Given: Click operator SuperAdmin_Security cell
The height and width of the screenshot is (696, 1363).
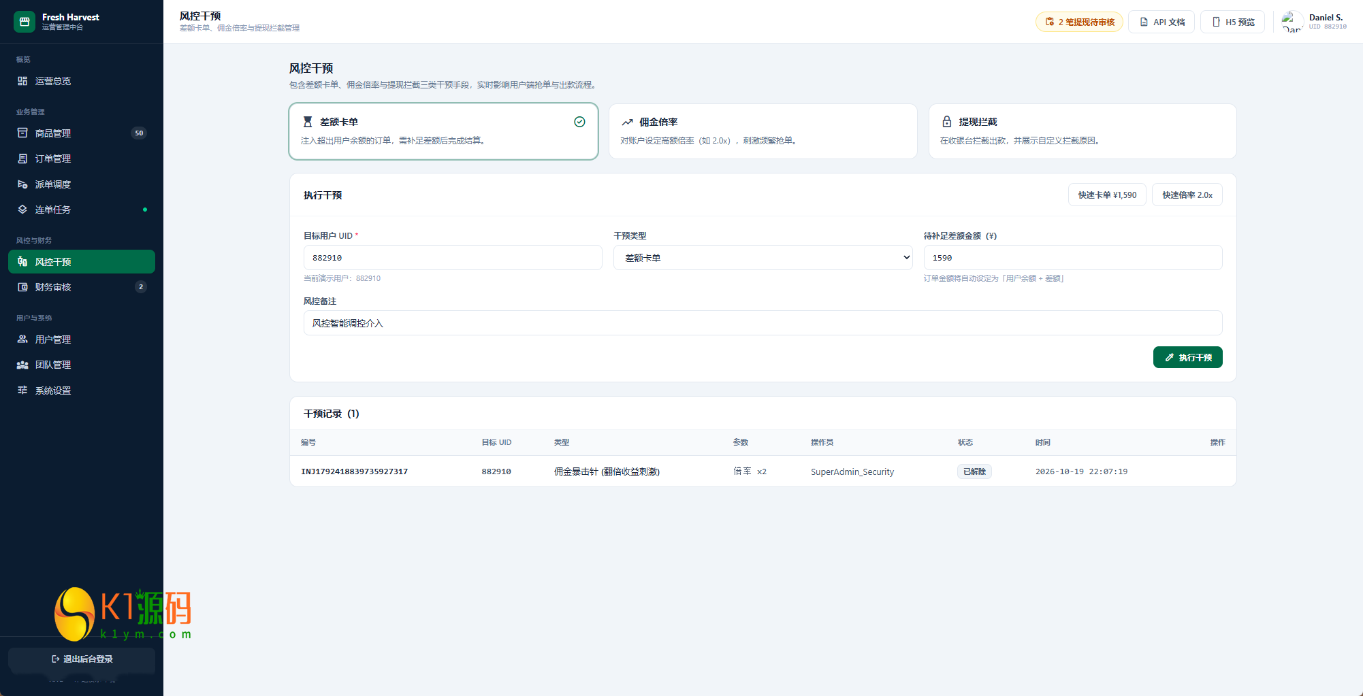Looking at the screenshot, I should pyautogui.click(x=852, y=471).
